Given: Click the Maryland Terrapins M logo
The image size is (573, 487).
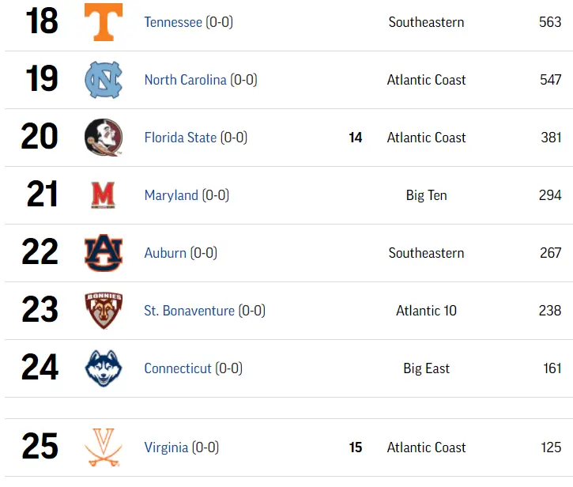Looking at the screenshot, I should pos(104,195).
